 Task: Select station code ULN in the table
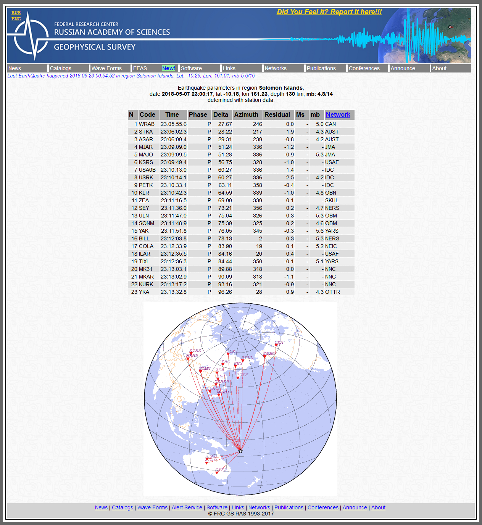(x=144, y=216)
